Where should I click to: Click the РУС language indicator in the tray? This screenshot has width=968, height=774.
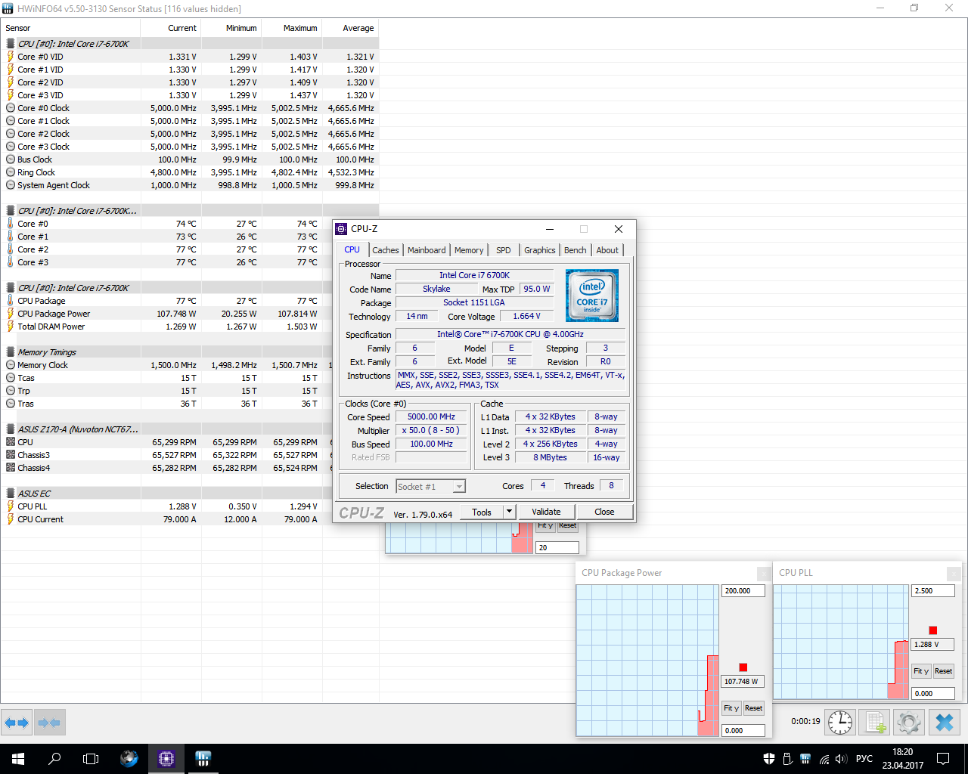click(864, 759)
